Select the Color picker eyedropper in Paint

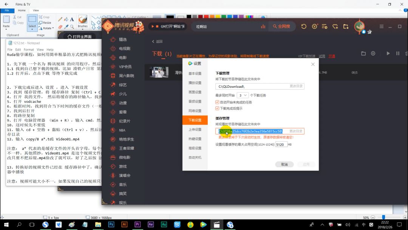(66, 26)
